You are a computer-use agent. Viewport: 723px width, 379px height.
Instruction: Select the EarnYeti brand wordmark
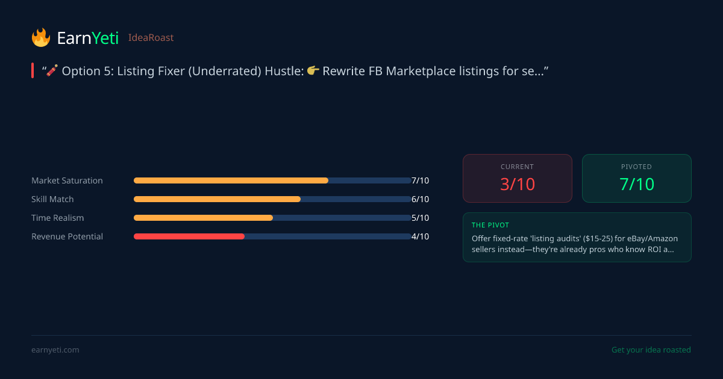(87, 38)
